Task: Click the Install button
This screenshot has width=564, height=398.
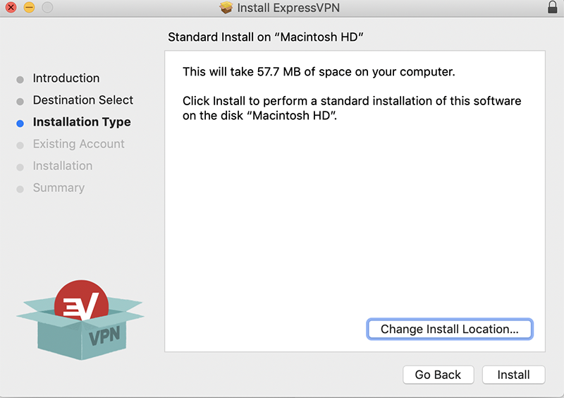Action: (513, 375)
